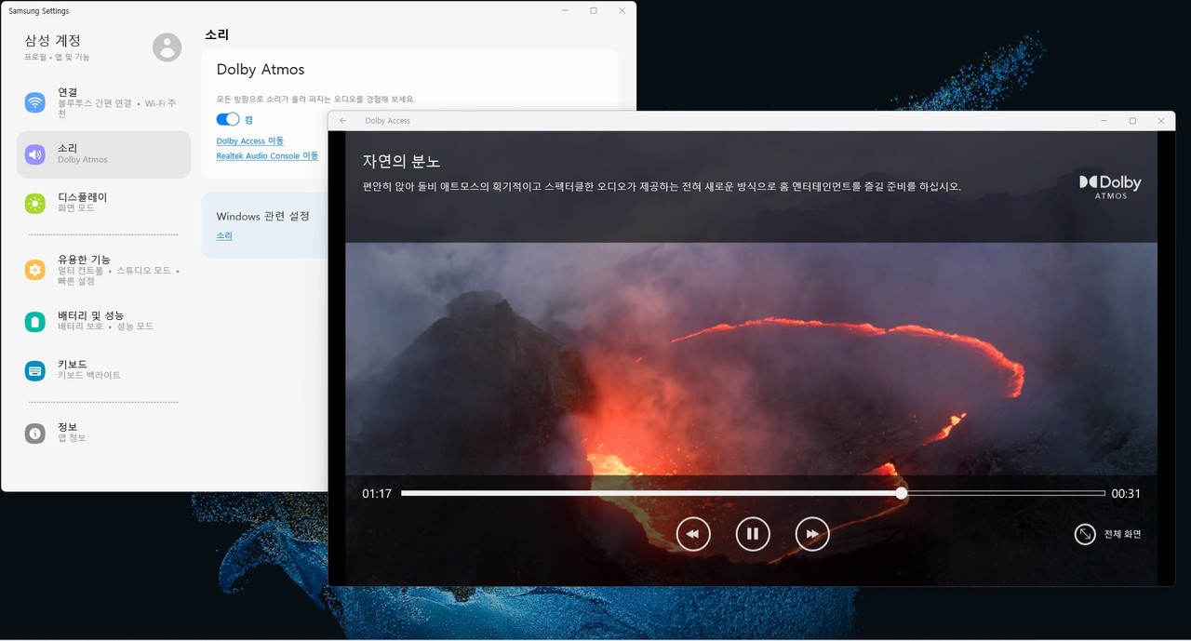Enter full screen with 전체 화면 icon
The image size is (1191, 641).
[1085, 534]
